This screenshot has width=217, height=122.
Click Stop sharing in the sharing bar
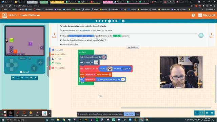[x=129, y=114]
